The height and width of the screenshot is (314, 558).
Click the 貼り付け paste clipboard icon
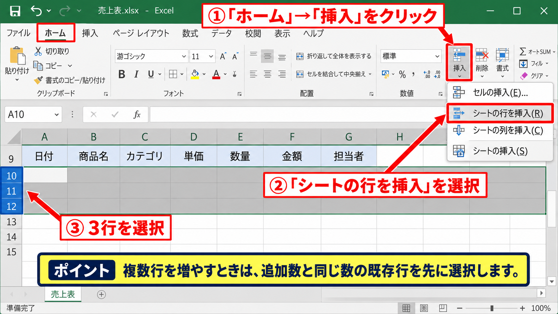point(18,55)
